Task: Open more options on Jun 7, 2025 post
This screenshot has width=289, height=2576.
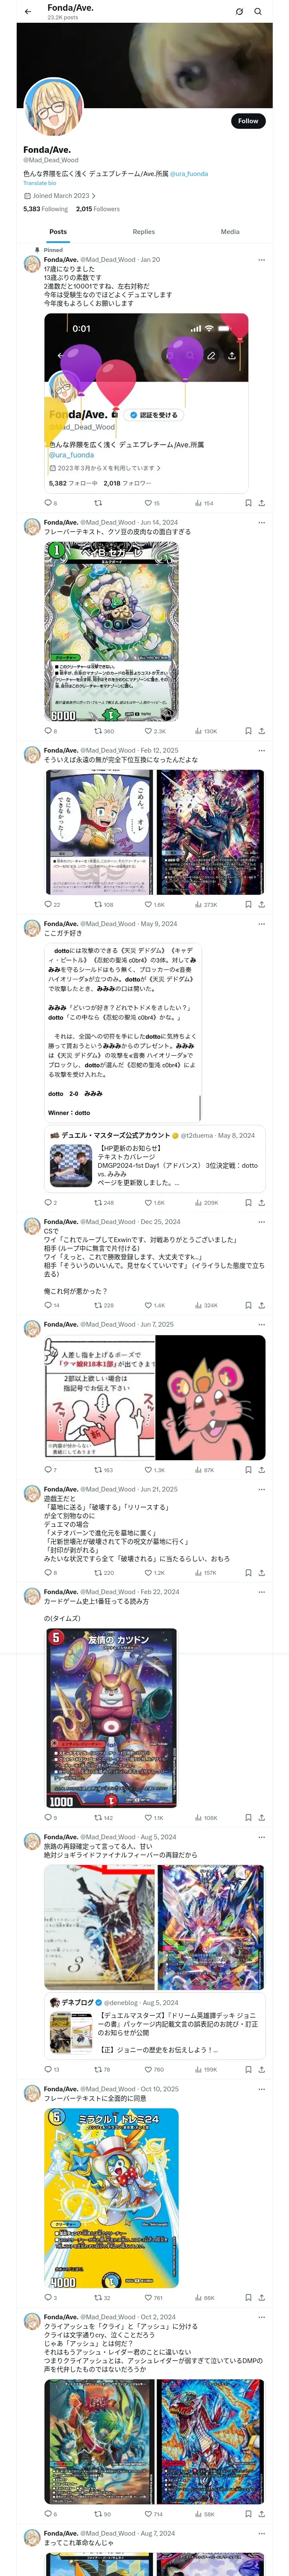Action: pyautogui.click(x=262, y=1325)
